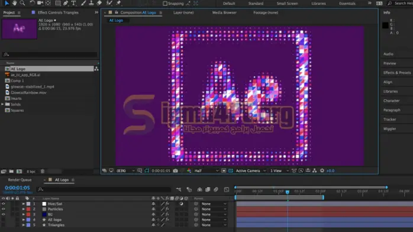
Task: Click the draft 3D icon in timeline
Action: (189, 189)
